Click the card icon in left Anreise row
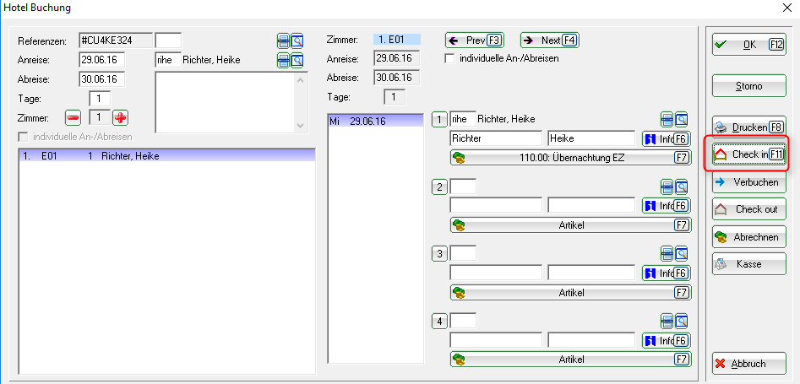The image size is (800, 384). click(283, 60)
